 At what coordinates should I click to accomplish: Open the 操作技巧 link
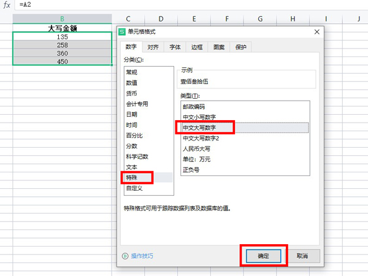point(142,256)
